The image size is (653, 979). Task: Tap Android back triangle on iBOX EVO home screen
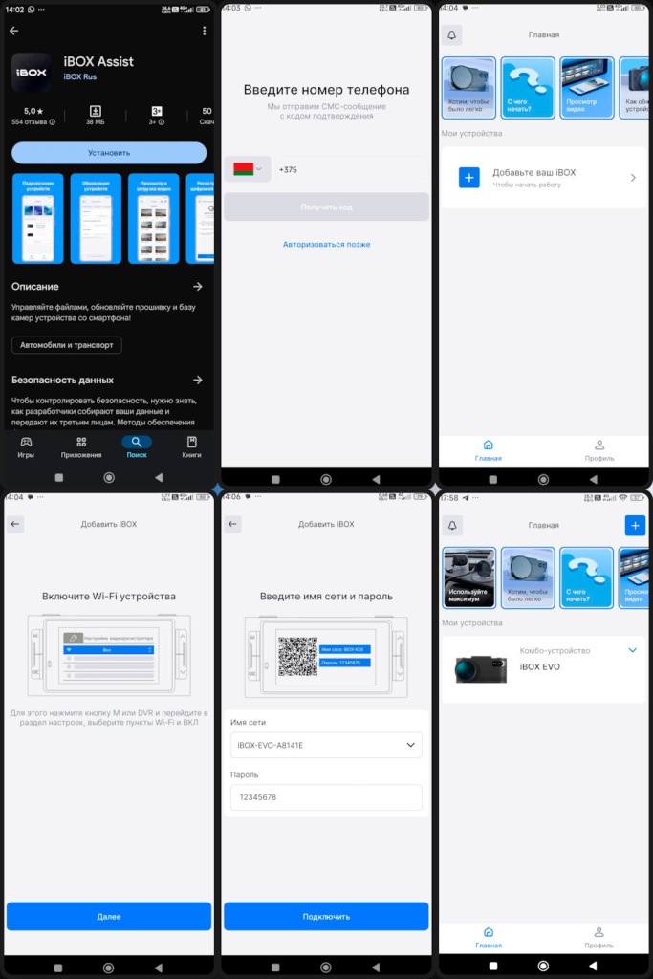593,966
